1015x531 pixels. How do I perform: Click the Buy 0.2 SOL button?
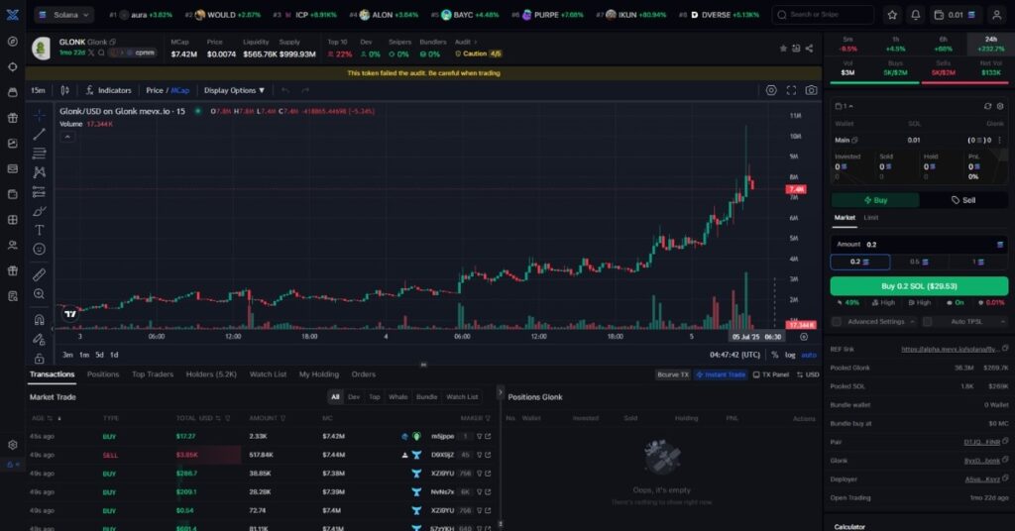(x=919, y=286)
